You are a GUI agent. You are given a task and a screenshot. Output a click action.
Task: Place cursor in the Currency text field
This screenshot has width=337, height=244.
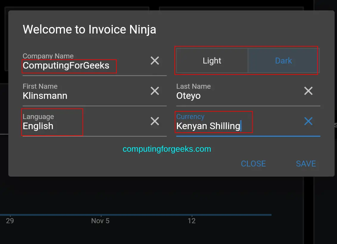pyautogui.click(x=208, y=126)
